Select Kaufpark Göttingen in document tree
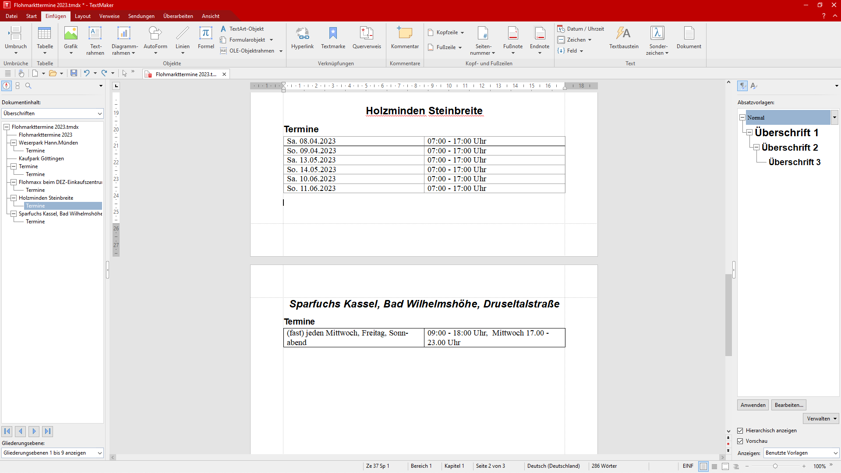Screen dimensions: 841x473 [x=41, y=159]
